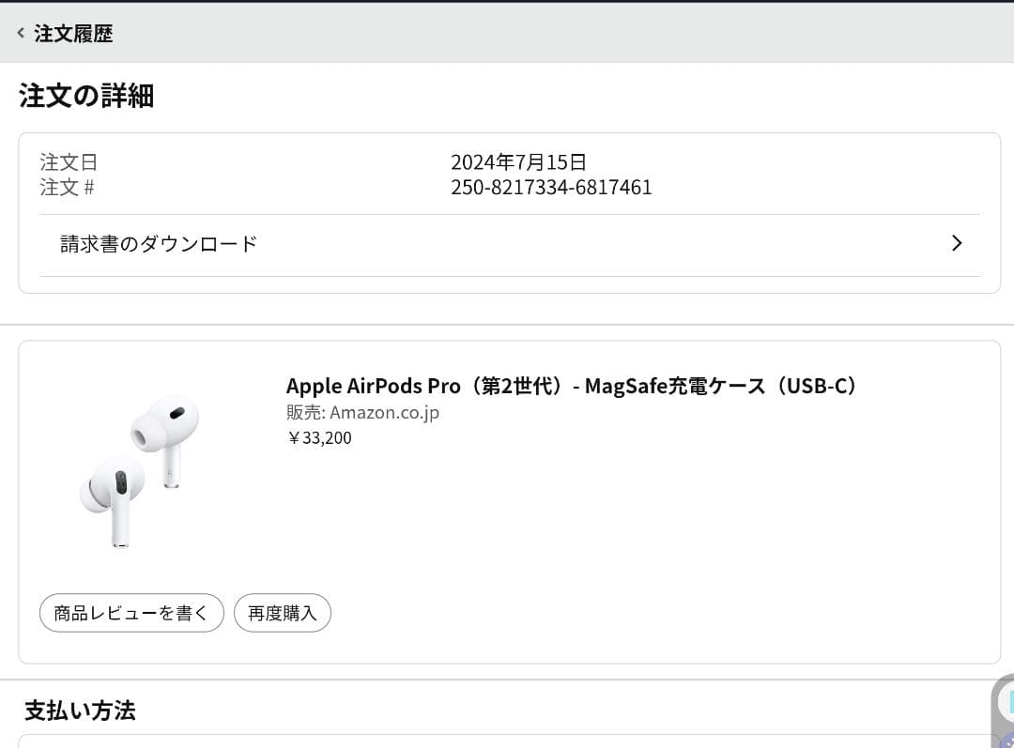Open the 支払い方法 payment method section
The width and height of the screenshot is (1014, 748).
pyautogui.click(x=80, y=711)
